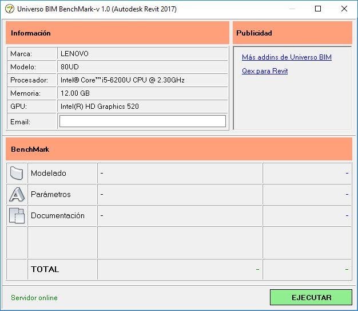Click the TOTAL row label
The width and height of the screenshot is (358, 311).
45,269
